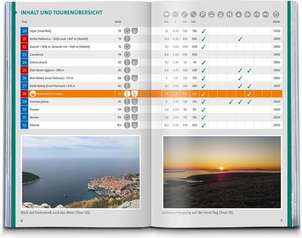Select tour number 20 box
This screenshot has width=302, height=238.
pyautogui.click(x=24, y=31)
